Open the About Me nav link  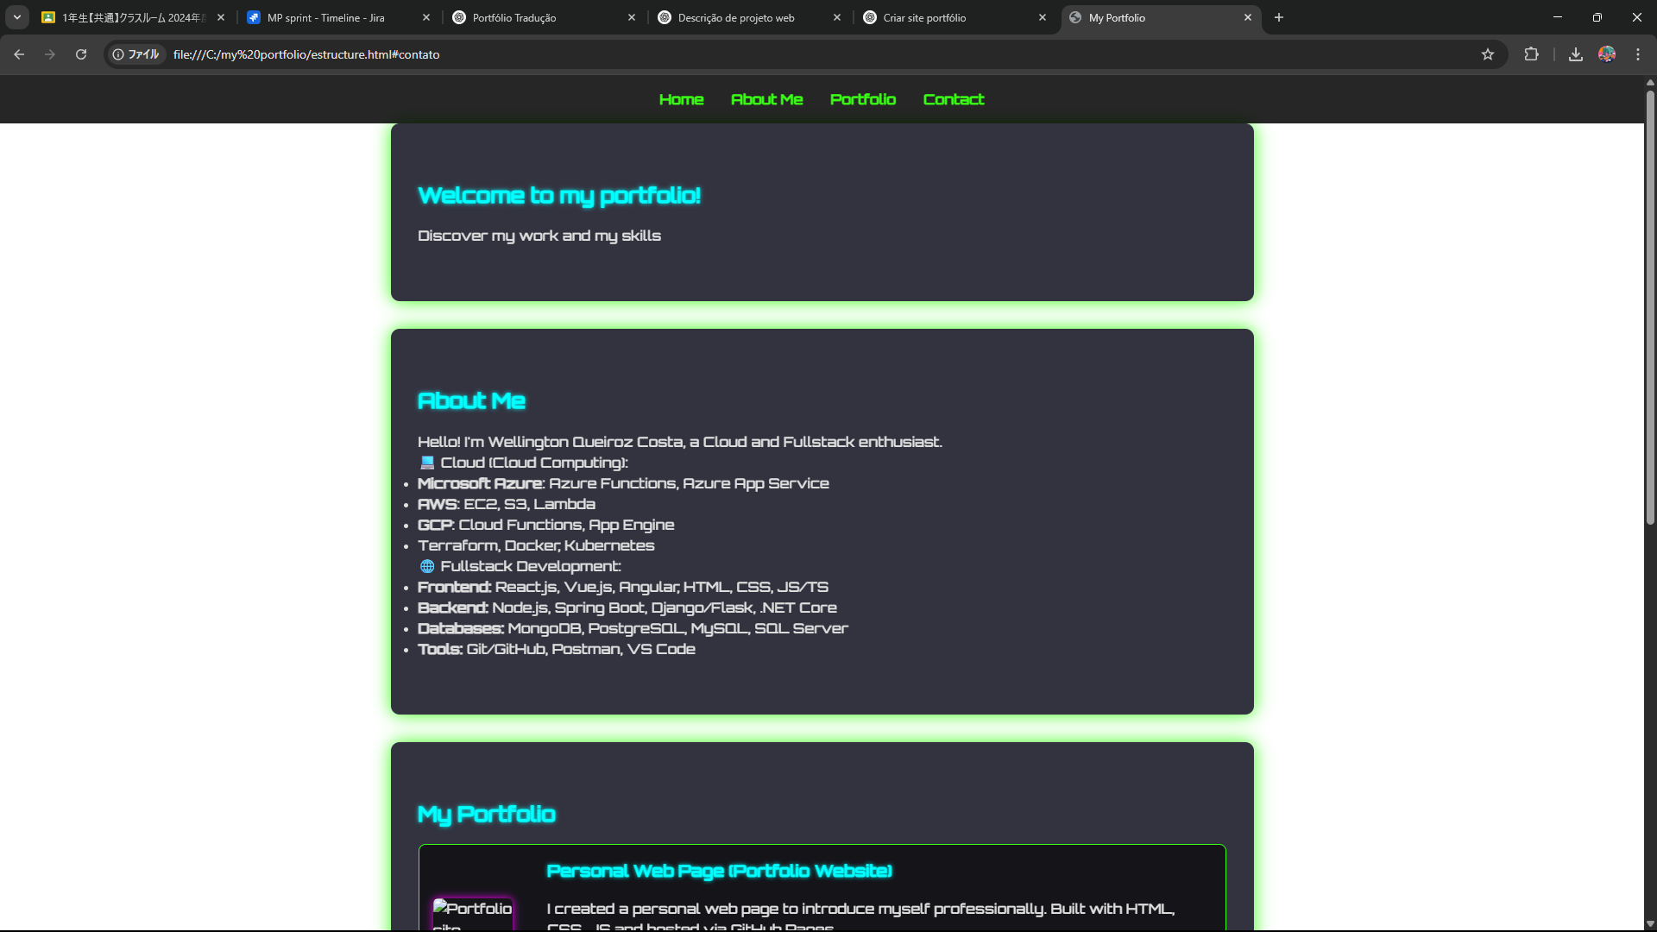(x=766, y=99)
